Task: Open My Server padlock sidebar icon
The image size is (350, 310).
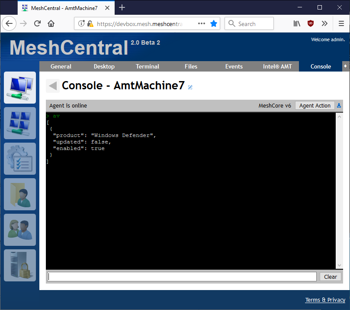Action: pos(20,265)
